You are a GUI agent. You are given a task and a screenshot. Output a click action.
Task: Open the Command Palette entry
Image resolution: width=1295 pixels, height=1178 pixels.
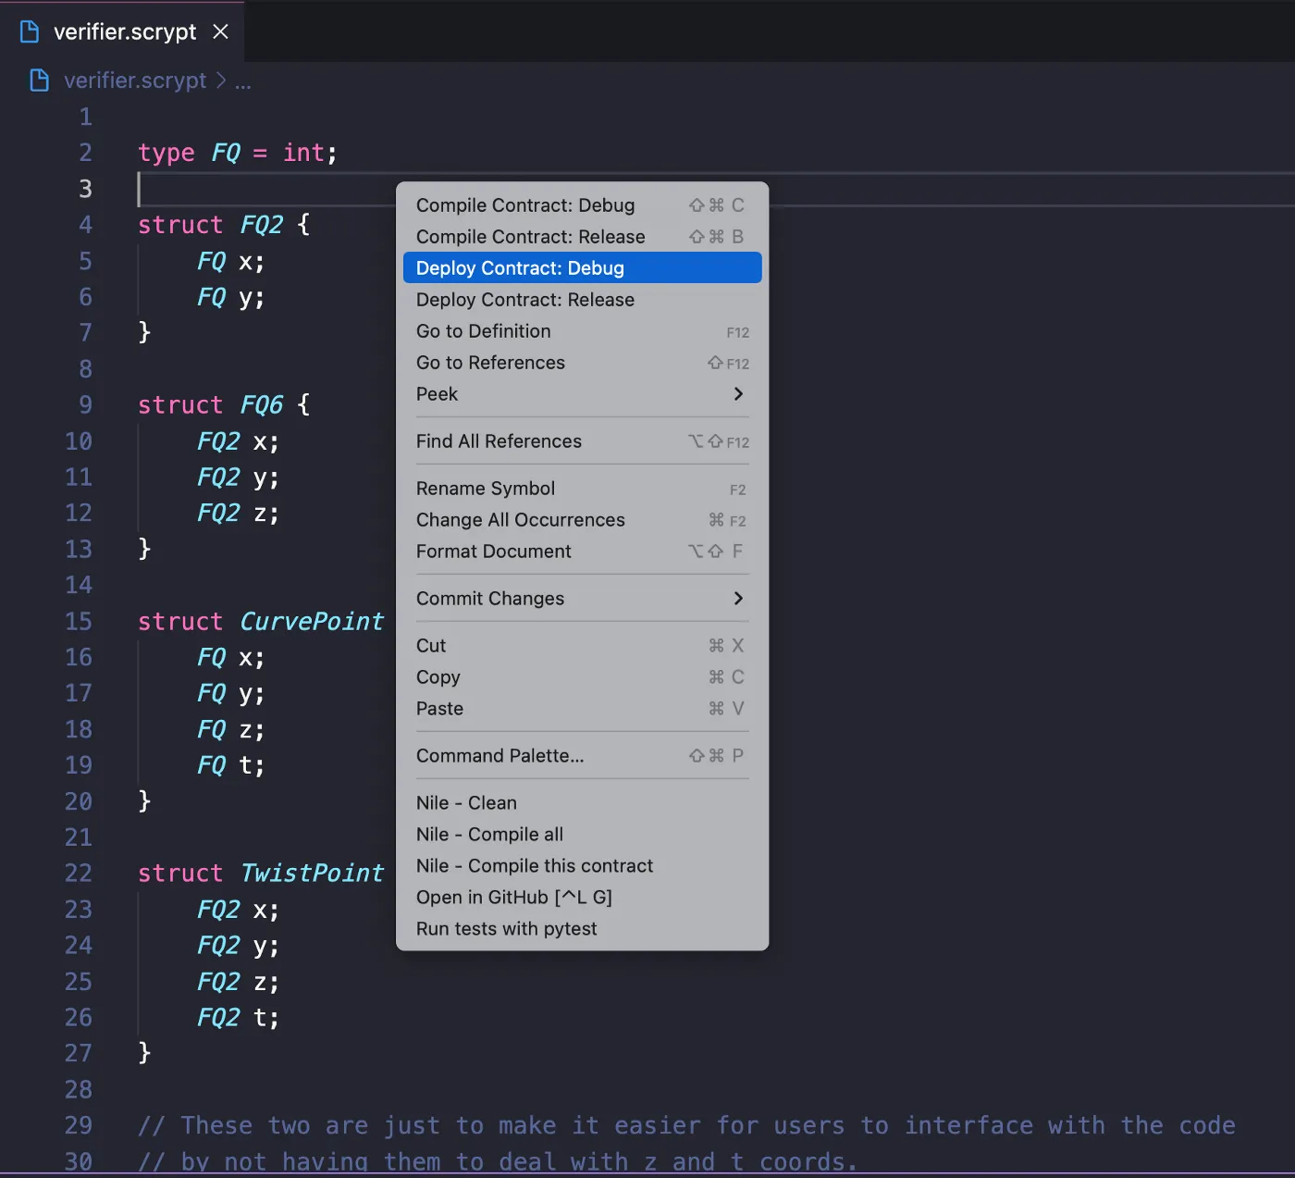500,756
